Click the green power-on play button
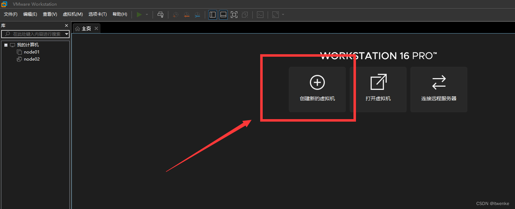 (139, 15)
